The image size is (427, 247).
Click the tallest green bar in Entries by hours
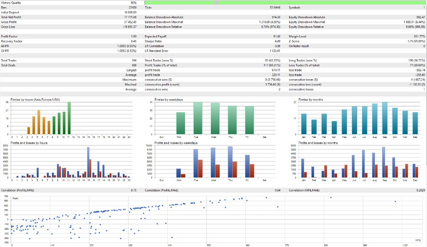click(69, 118)
